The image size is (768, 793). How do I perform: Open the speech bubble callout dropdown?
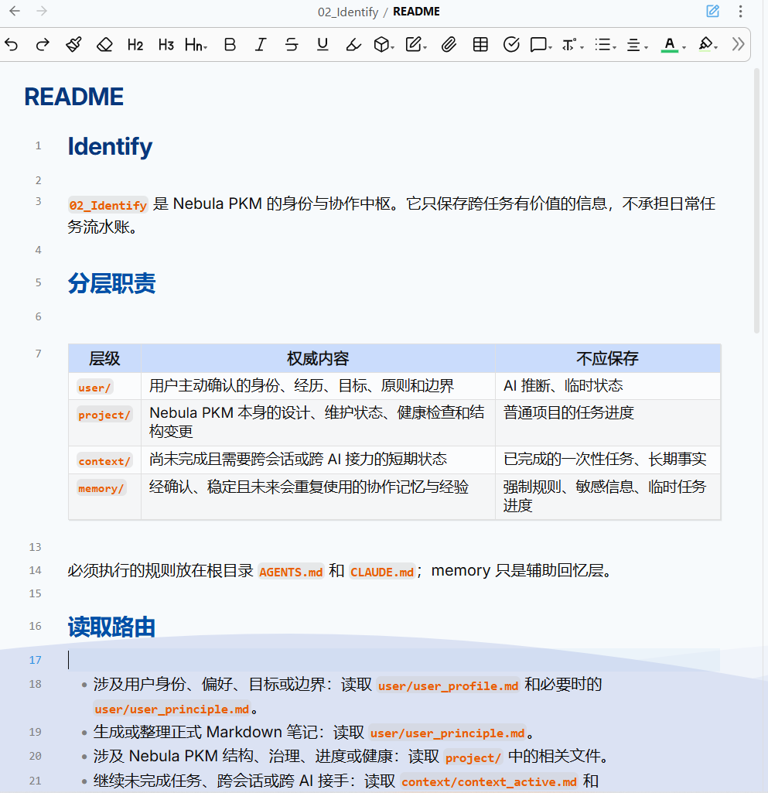(x=541, y=45)
